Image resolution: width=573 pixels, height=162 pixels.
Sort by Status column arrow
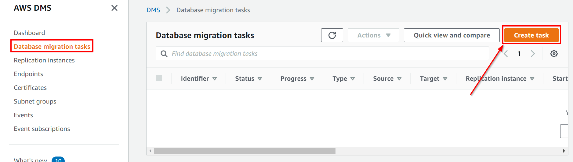click(x=260, y=79)
